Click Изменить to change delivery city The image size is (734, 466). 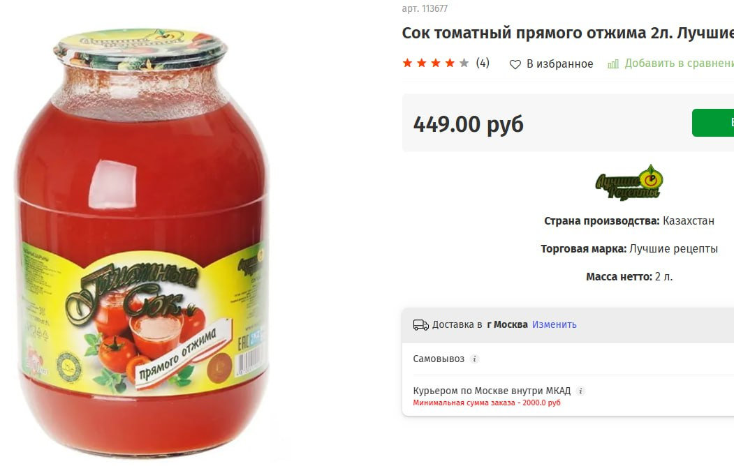555,324
